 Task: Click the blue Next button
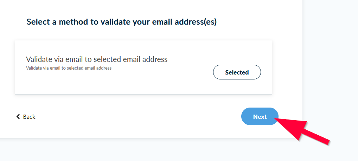[260, 117]
